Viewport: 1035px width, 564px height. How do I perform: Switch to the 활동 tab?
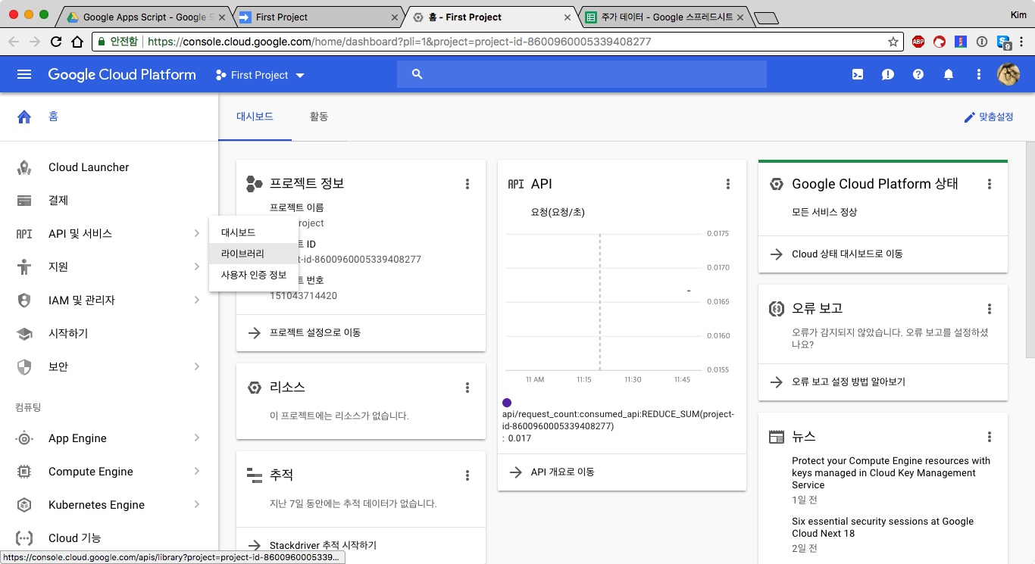pos(318,117)
